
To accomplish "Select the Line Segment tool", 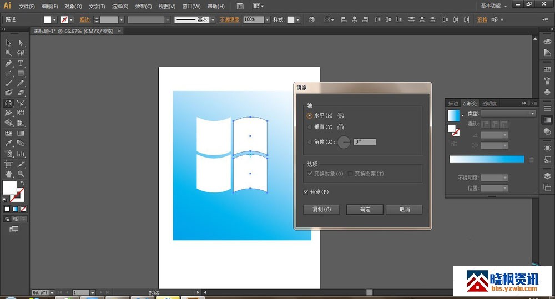I will click(x=8, y=73).
